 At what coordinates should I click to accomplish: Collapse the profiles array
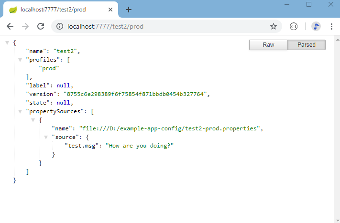click(20, 60)
